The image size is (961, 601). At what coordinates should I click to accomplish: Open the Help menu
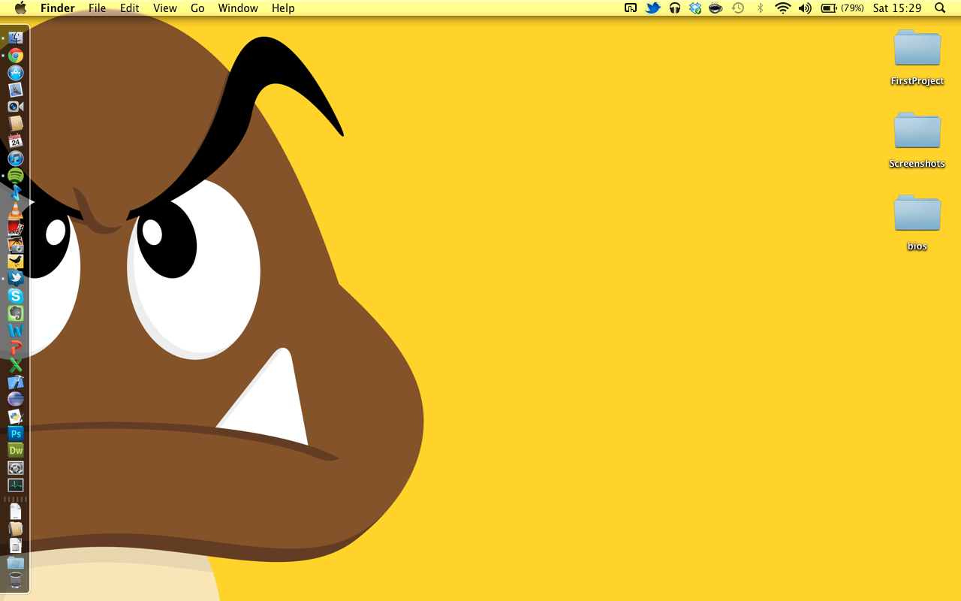[x=283, y=8]
